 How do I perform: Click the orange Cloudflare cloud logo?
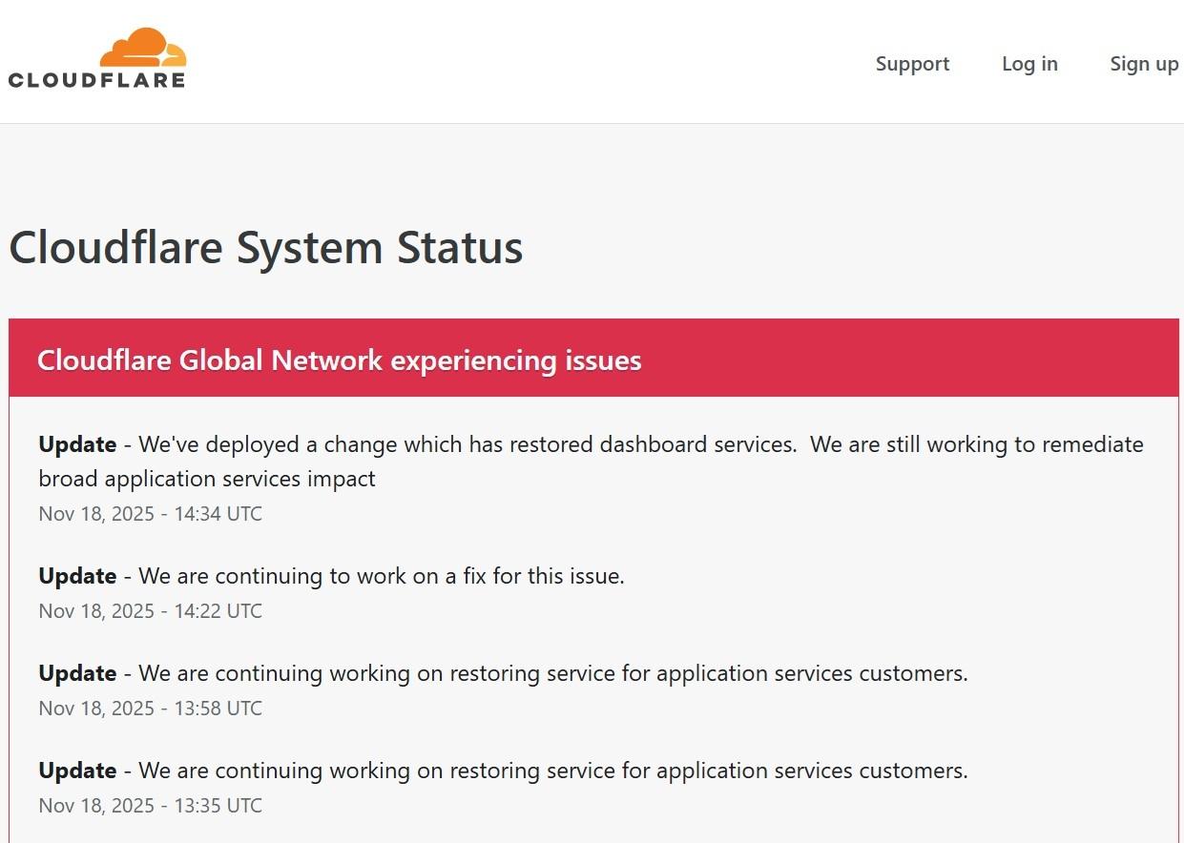(x=143, y=48)
